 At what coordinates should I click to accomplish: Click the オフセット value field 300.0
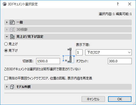click(120, 61)
